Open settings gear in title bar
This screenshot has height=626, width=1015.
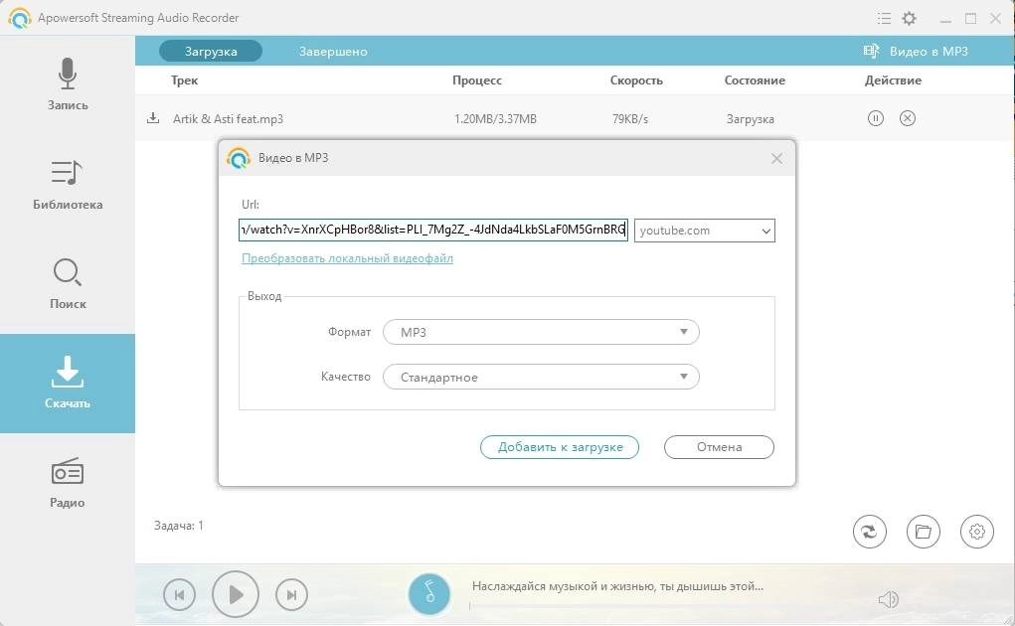click(910, 18)
